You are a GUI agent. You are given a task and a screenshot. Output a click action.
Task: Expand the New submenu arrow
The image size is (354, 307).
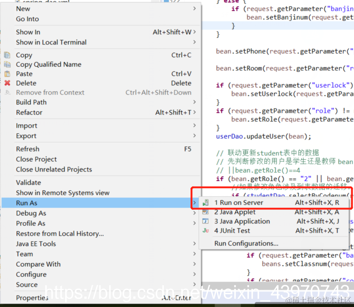[x=194, y=9]
